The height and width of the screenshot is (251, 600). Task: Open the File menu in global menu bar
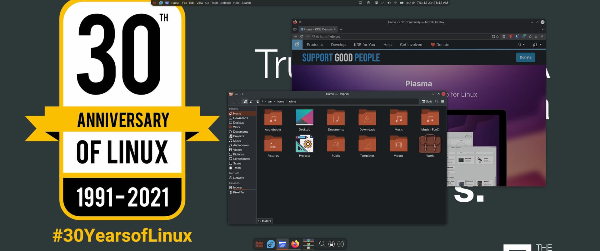[x=184, y=3]
